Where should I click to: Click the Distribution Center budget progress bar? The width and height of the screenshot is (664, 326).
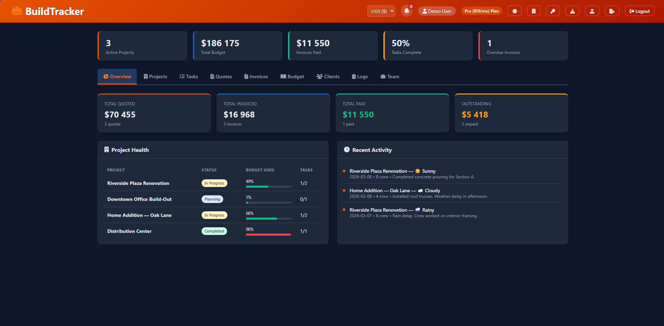coord(268,234)
